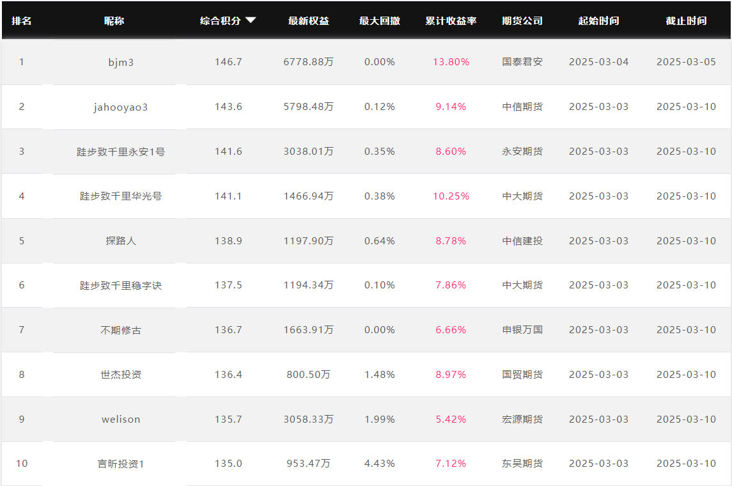The height and width of the screenshot is (486, 732).
Task: Click return rate 13.80%
Action: [451, 61]
